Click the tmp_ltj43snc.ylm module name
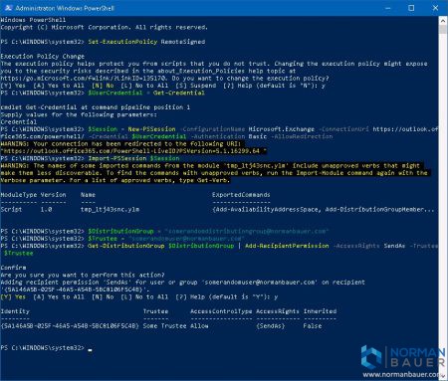 coord(110,210)
